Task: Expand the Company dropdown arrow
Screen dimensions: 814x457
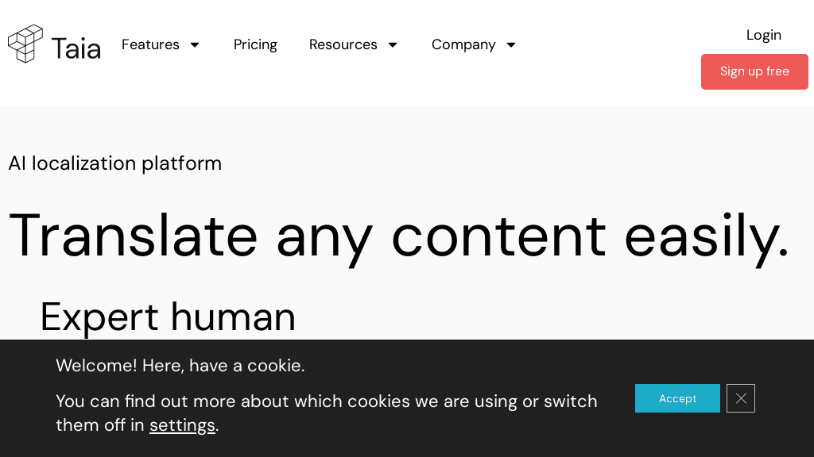Action: click(511, 45)
